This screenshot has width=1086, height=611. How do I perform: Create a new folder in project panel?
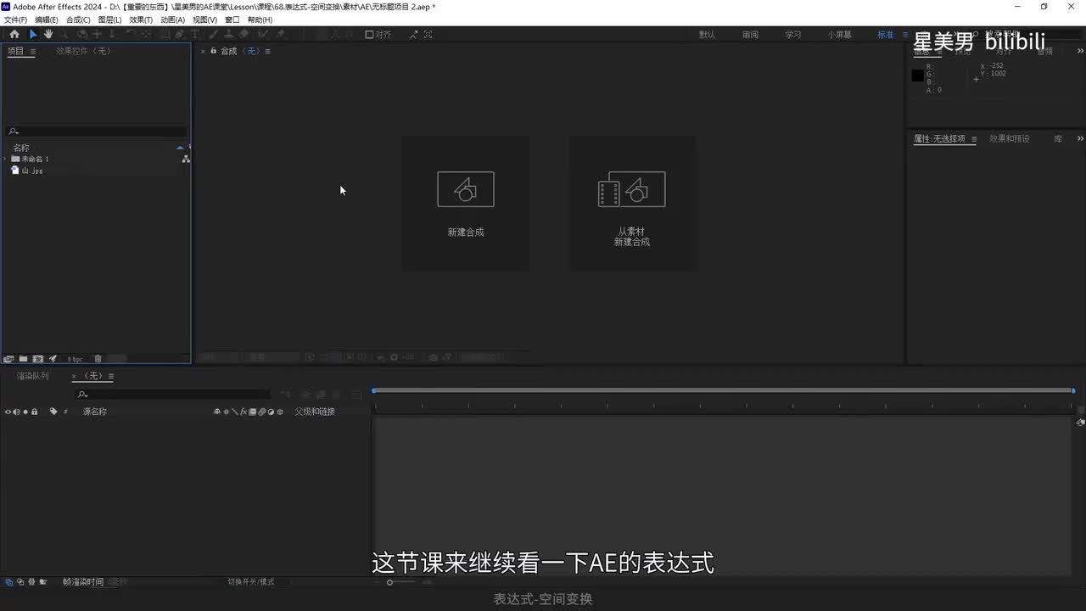tap(24, 359)
